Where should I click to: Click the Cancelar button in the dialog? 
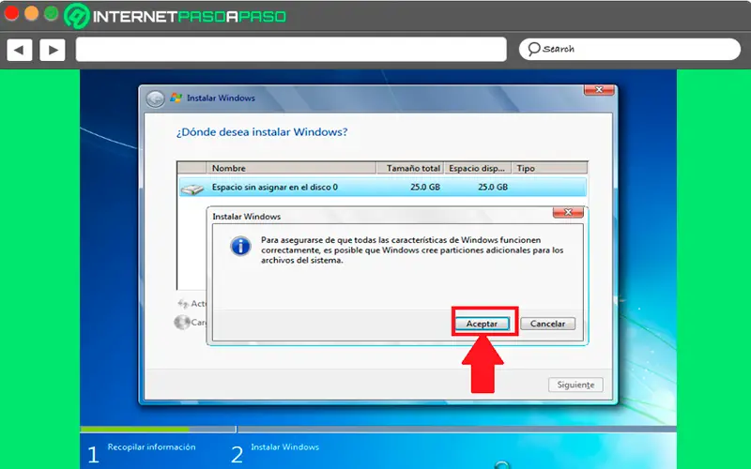pyautogui.click(x=548, y=324)
